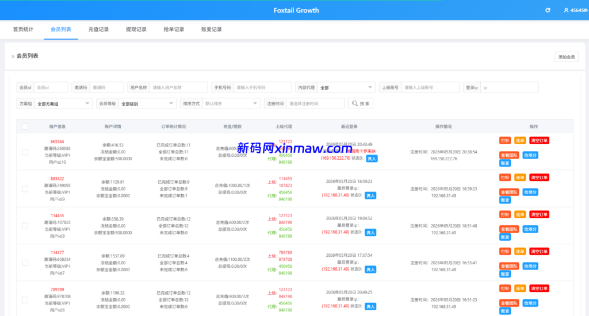Click 连单 for user 885522
589x316 pixels.
pos(520,177)
